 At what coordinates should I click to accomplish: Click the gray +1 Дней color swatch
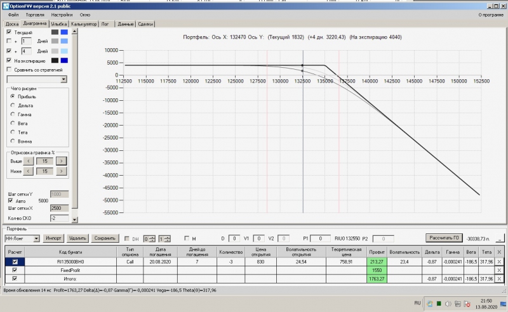[x=55, y=41]
